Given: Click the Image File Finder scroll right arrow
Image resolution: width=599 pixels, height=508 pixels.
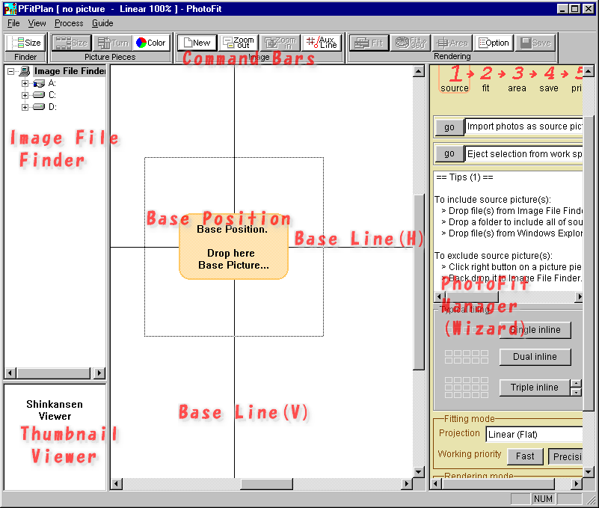Looking at the screenshot, I should pyautogui.click(x=99, y=373).
